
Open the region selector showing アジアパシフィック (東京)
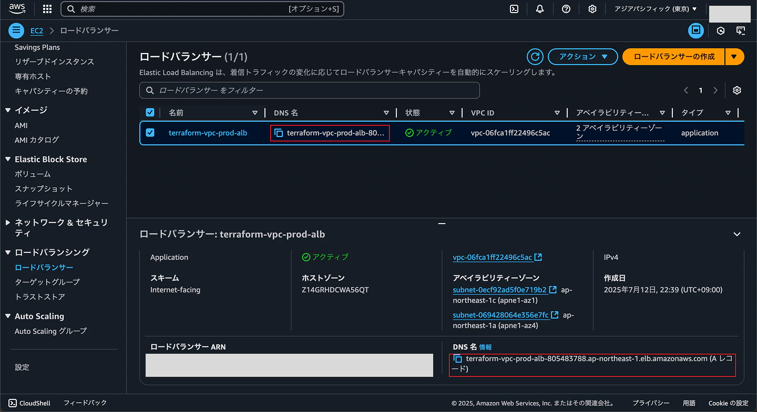(x=656, y=8)
